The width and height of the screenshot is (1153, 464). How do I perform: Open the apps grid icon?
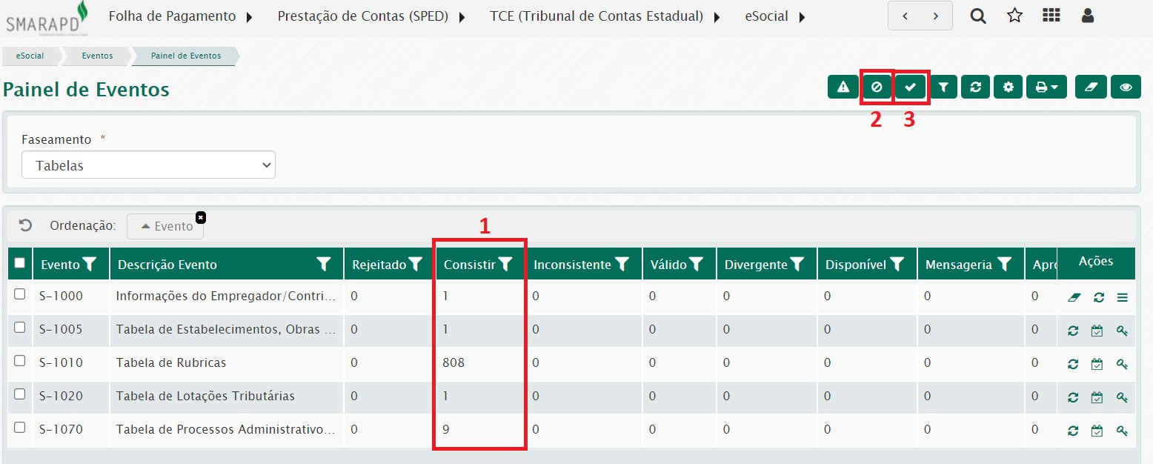pyautogui.click(x=1051, y=16)
